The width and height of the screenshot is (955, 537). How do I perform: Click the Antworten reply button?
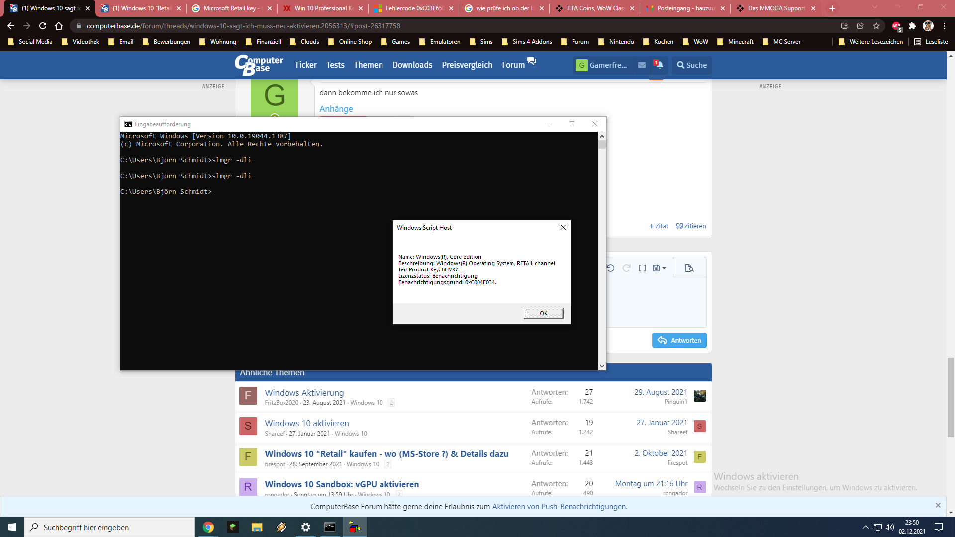[679, 340]
